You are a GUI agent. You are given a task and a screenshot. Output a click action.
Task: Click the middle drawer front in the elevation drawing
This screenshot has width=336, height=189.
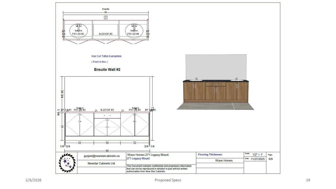coord(107,116)
